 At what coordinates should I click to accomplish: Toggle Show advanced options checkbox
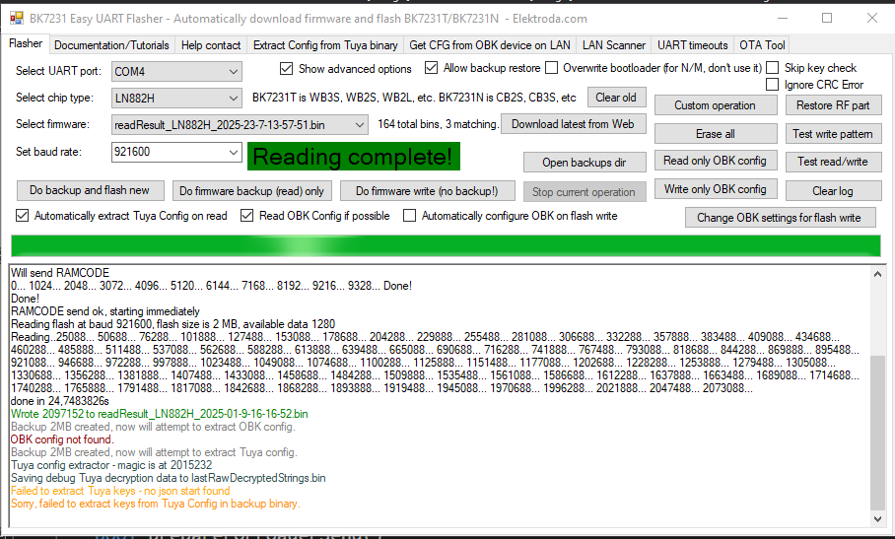click(x=286, y=68)
